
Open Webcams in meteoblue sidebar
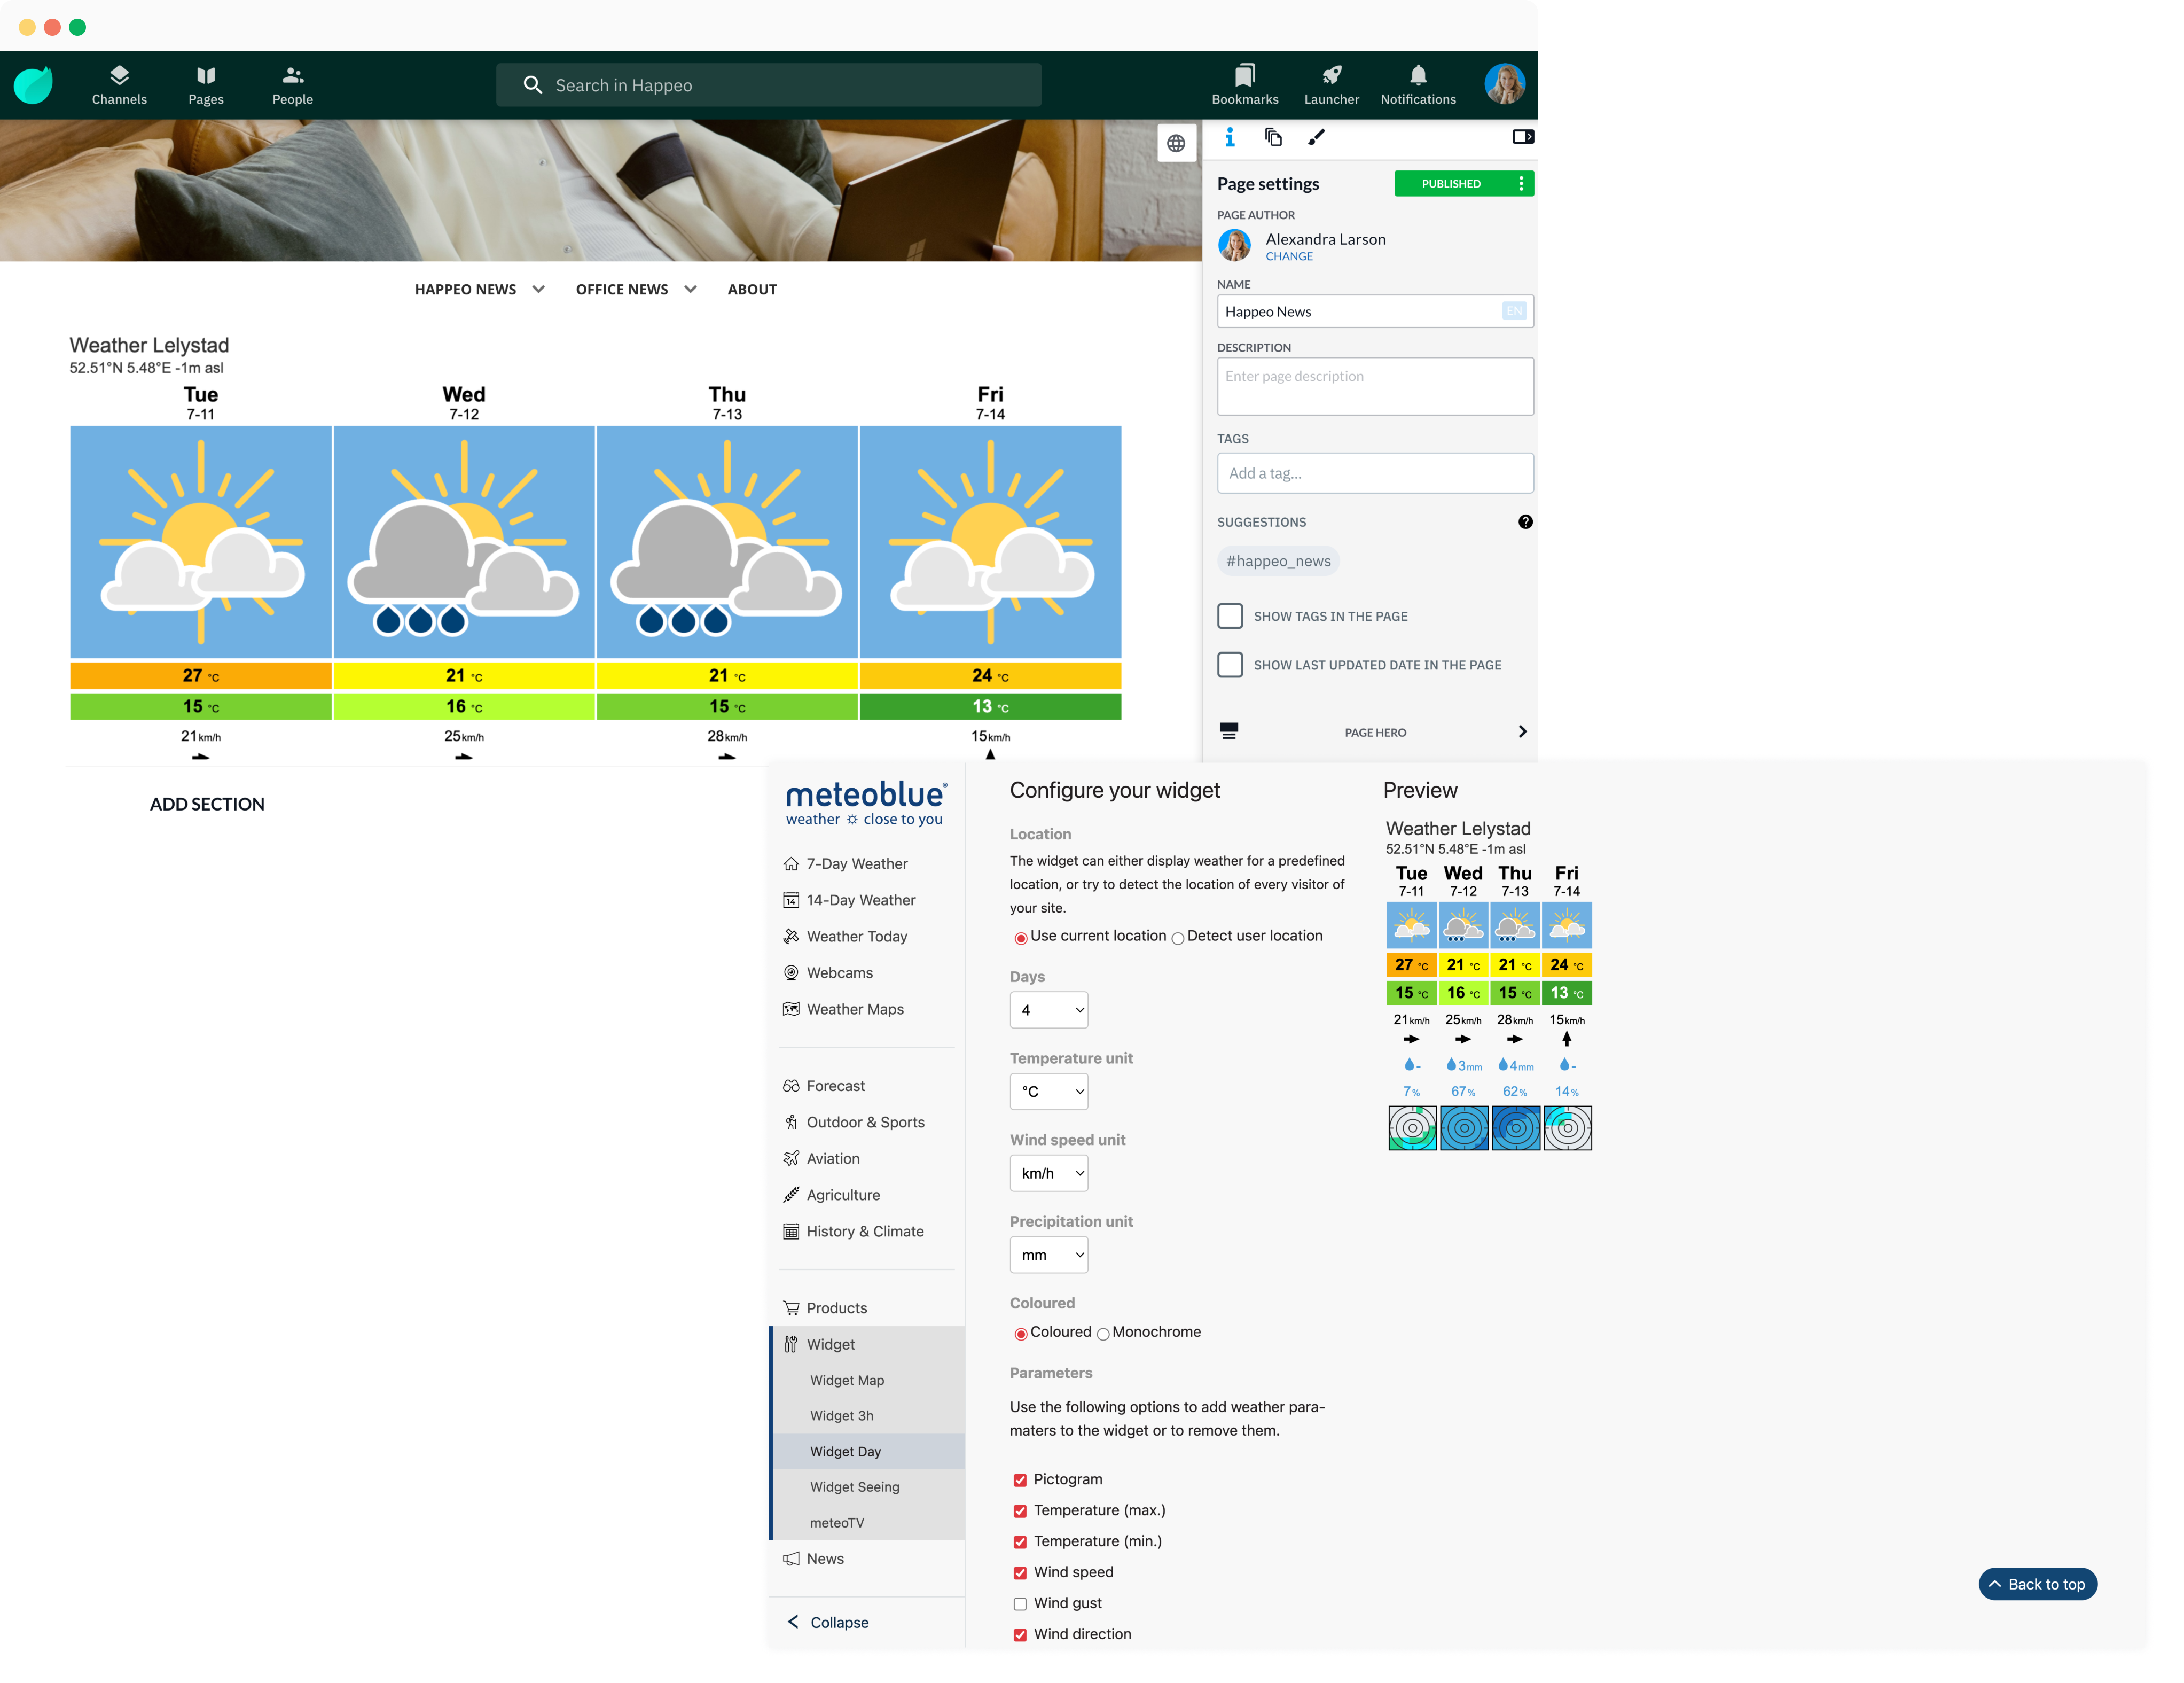828,972
